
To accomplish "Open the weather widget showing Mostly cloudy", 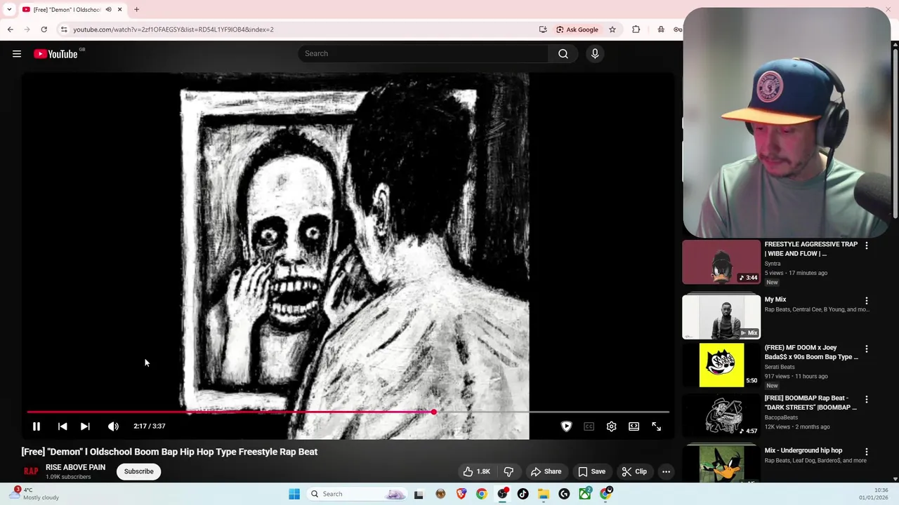I will click(x=37, y=494).
